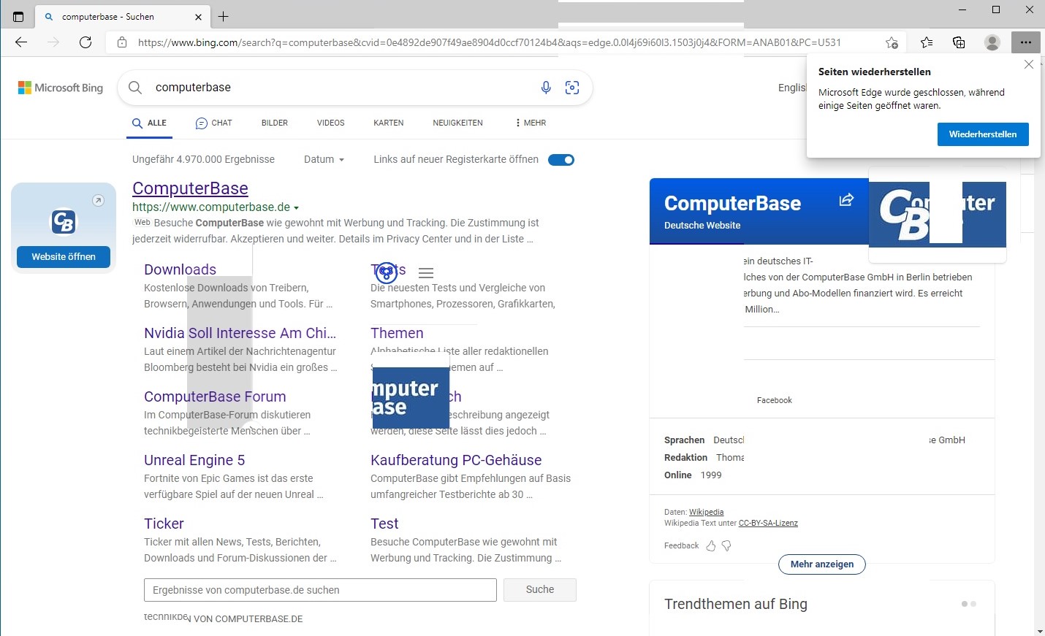The height and width of the screenshot is (636, 1045).
Task: Open the Test sitelink
Action: point(384,524)
